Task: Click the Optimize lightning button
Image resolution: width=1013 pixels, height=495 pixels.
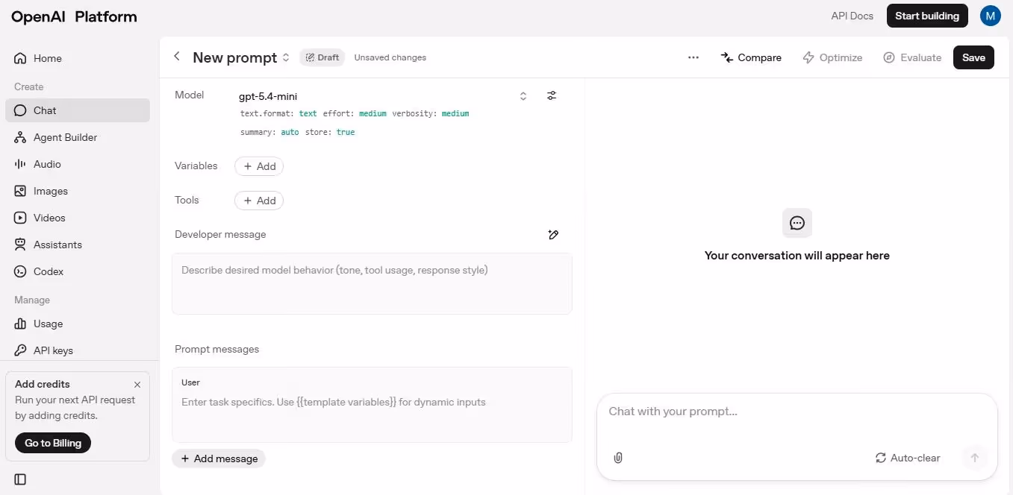Action: pyautogui.click(x=832, y=57)
